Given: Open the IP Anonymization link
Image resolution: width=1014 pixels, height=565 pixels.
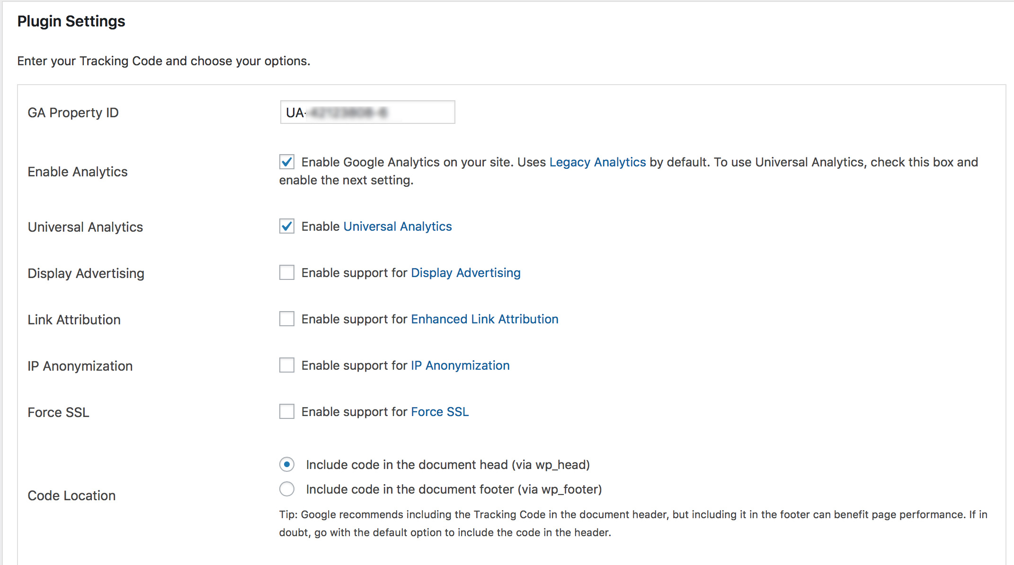Looking at the screenshot, I should click(x=460, y=365).
